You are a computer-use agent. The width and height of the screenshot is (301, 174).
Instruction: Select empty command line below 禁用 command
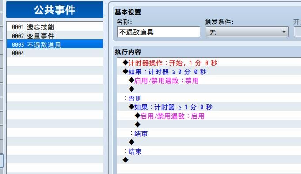tap(209, 89)
